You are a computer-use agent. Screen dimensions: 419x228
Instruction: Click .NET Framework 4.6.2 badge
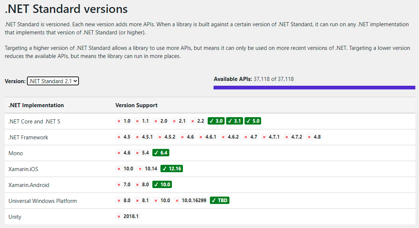(231, 137)
